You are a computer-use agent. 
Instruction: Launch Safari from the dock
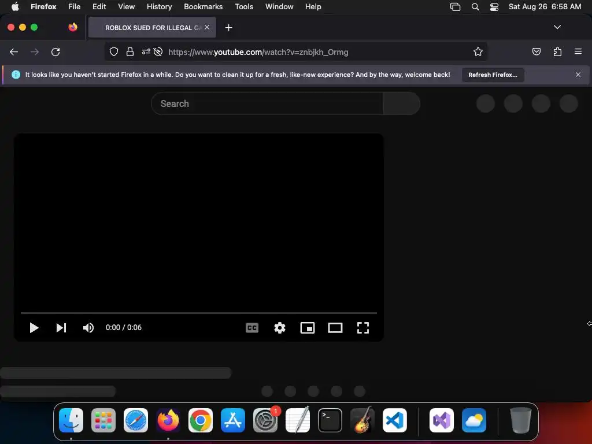tap(136, 420)
